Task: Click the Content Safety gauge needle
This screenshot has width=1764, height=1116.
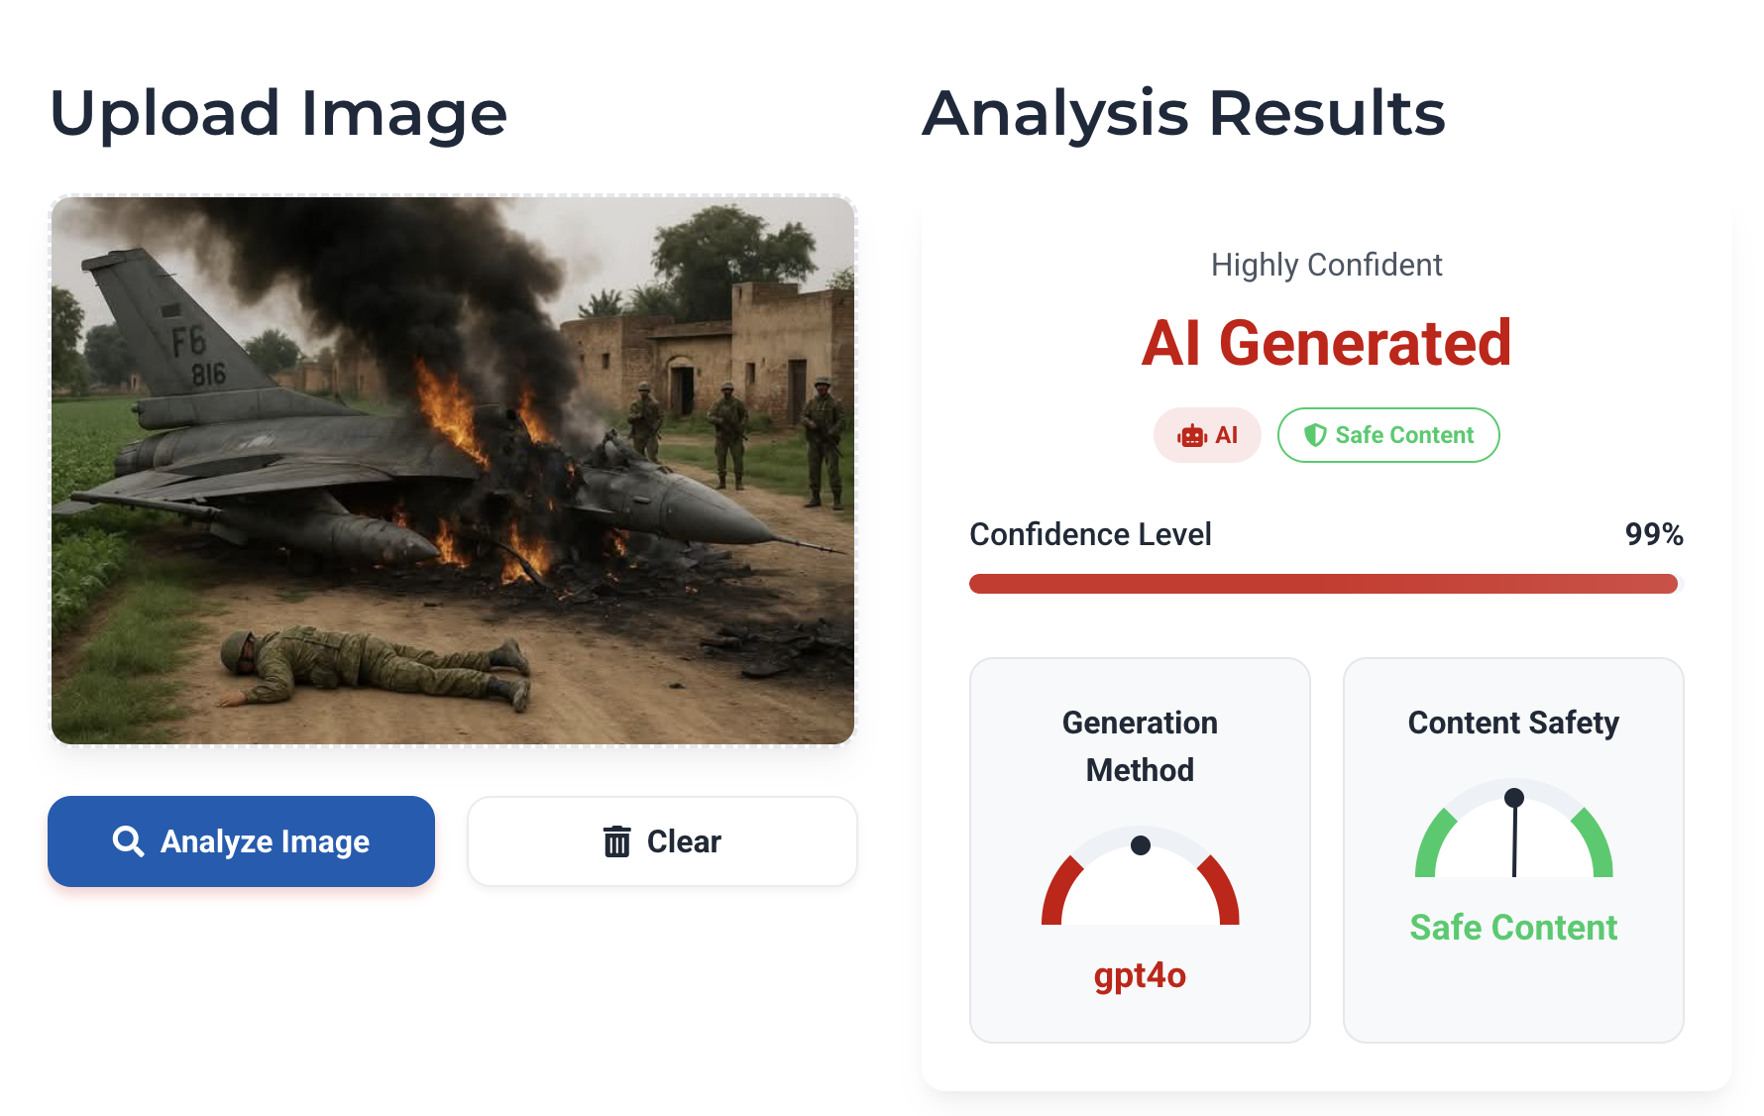Action: (x=1514, y=833)
